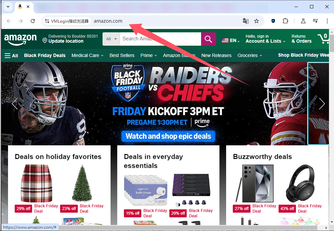Click the Watch and shop epic deals button

pyautogui.click(x=168, y=136)
